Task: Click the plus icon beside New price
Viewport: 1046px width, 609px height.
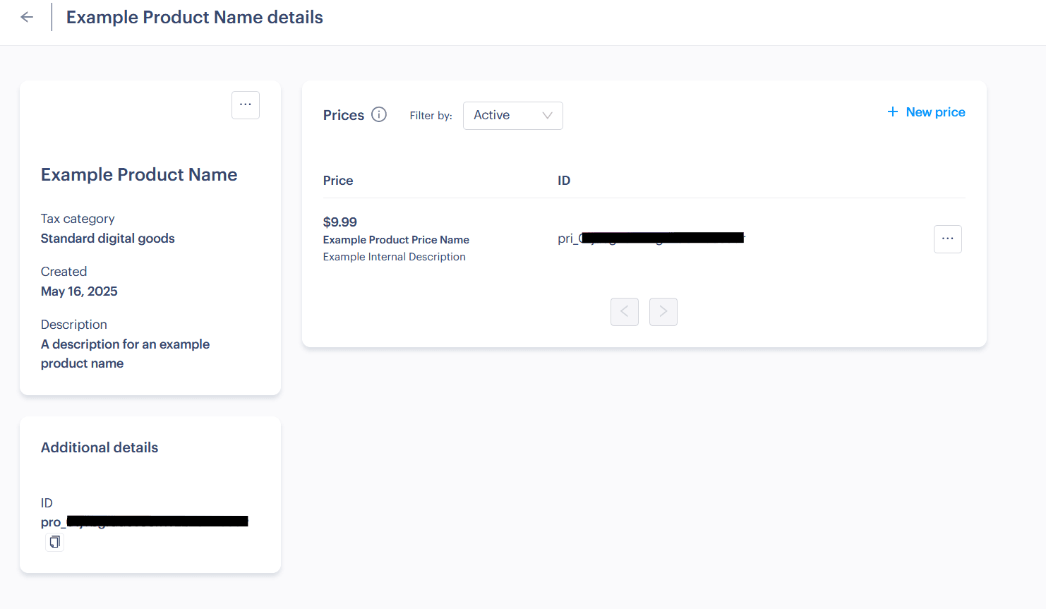Action: (893, 112)
